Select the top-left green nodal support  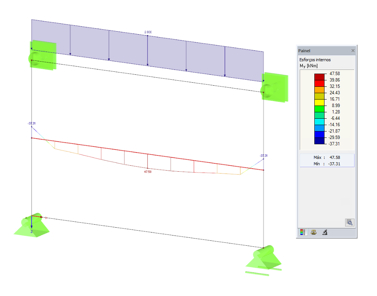point(42,55)
